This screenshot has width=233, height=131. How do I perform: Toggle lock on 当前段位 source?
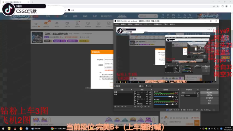click(x=150, y=104)
